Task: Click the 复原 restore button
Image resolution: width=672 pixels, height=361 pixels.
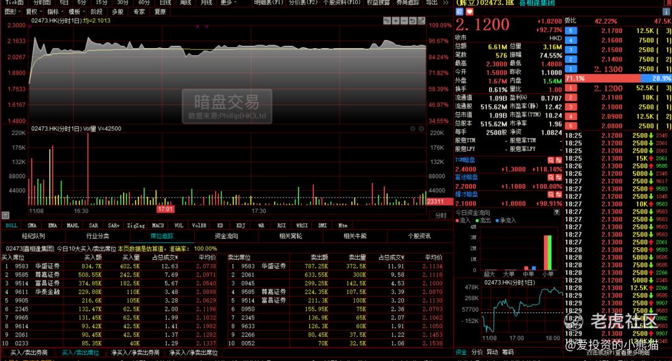Action: pos(160,12)
